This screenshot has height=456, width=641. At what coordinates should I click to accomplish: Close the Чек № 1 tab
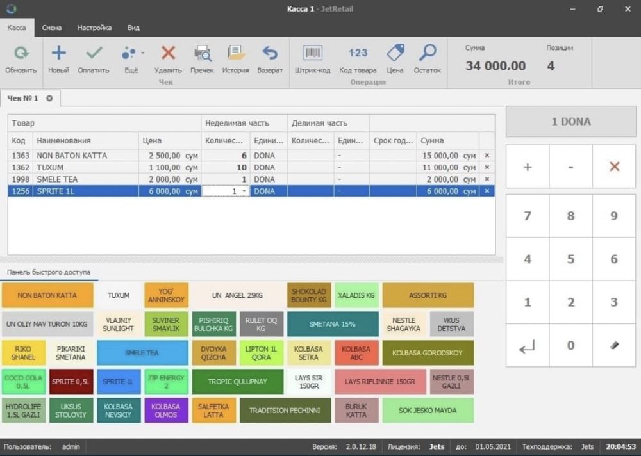49,98
